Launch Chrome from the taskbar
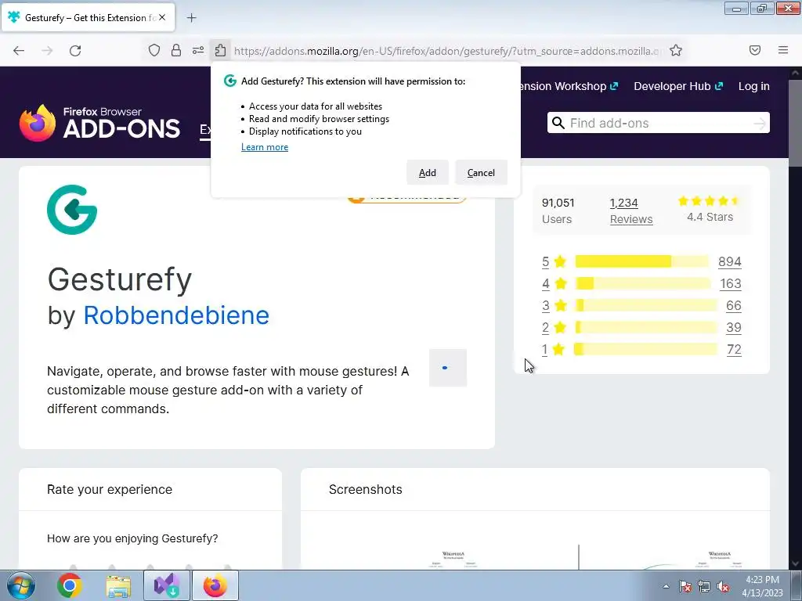Viewport: 802px width, 601px height. [70, 585]
